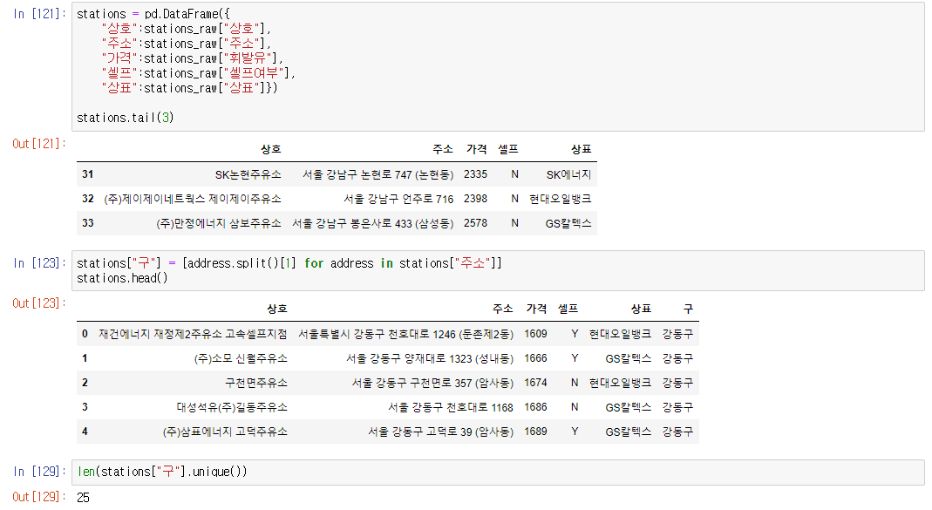
Task: Click price value 1689
Action: [x=535, y=431]
